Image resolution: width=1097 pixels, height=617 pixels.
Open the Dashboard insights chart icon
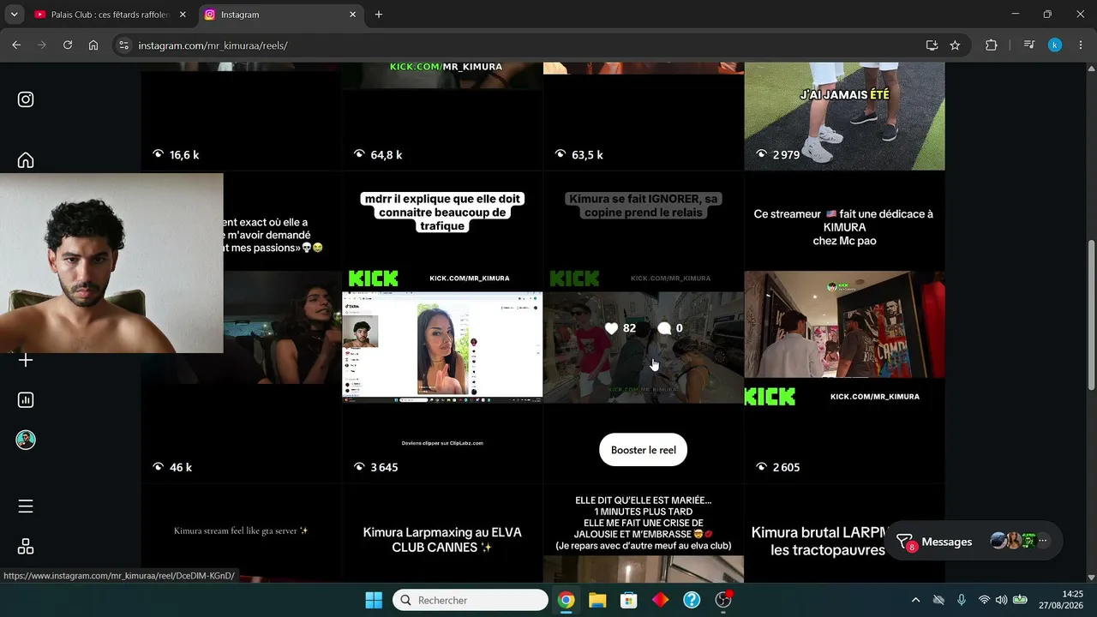point(26,400)
